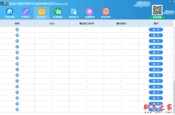Go to 我的练习 icon
The width and height of the screenshot is (175, 115).
[x=73, y=12]
